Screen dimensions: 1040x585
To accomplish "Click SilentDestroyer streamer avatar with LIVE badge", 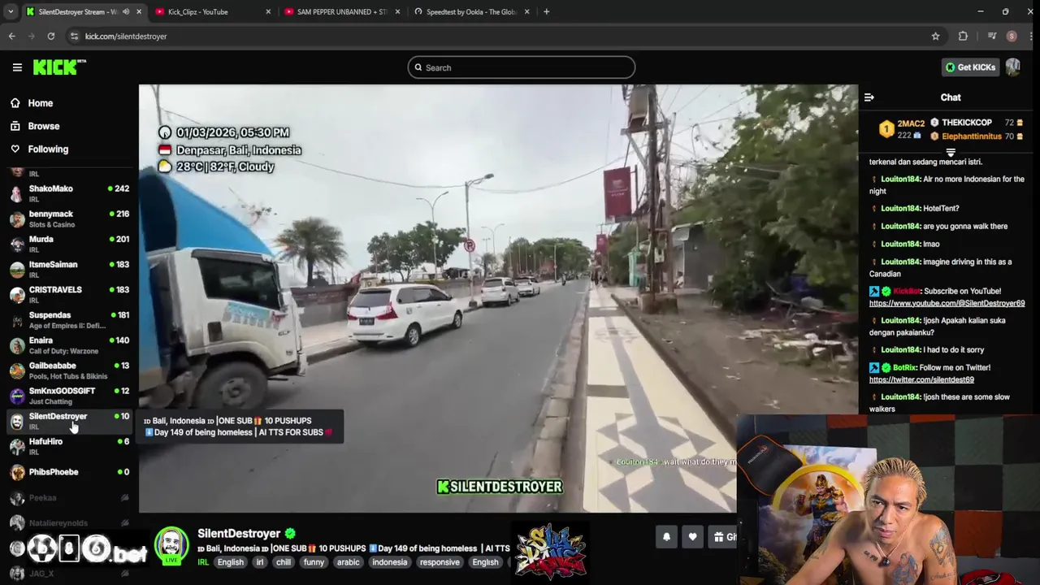I will pos(171,546).
